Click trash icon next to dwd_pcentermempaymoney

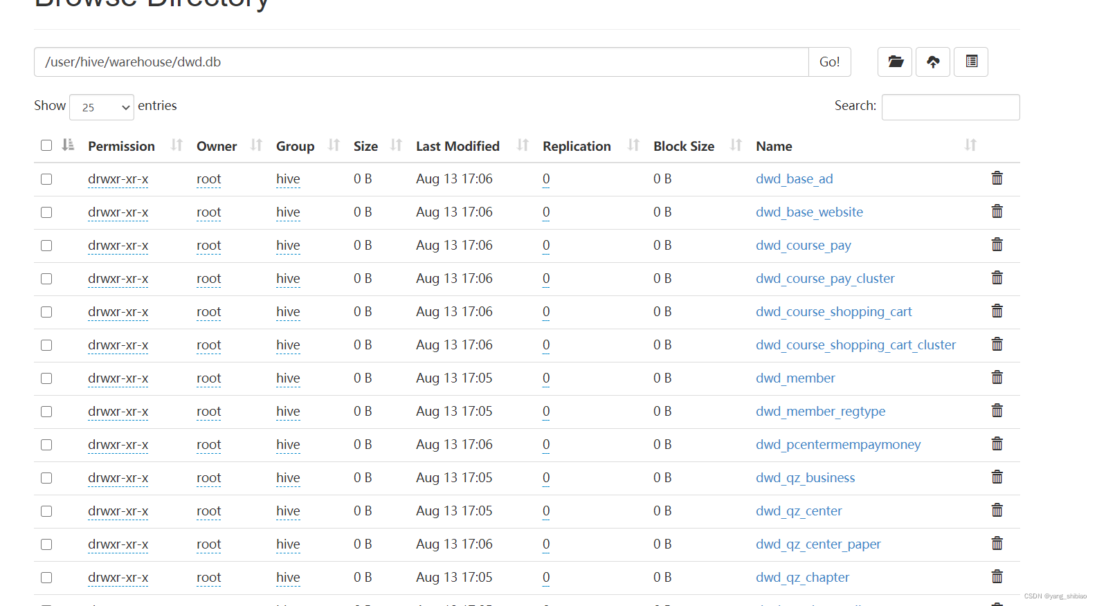tap(997, 444)
